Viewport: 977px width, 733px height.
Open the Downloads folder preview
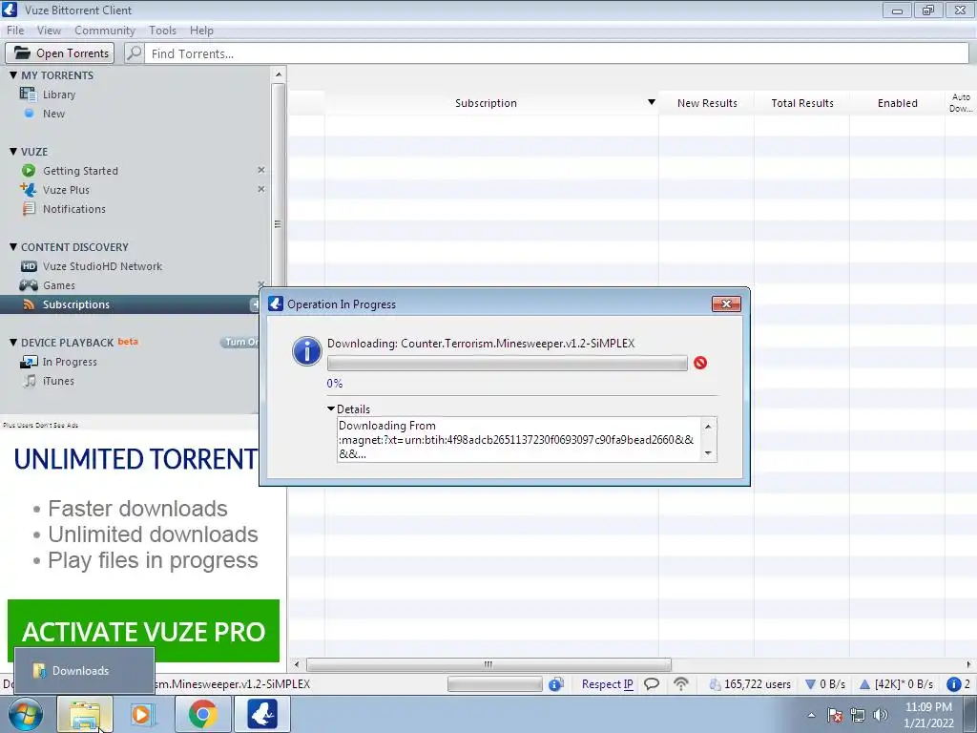tap(85, 671)
